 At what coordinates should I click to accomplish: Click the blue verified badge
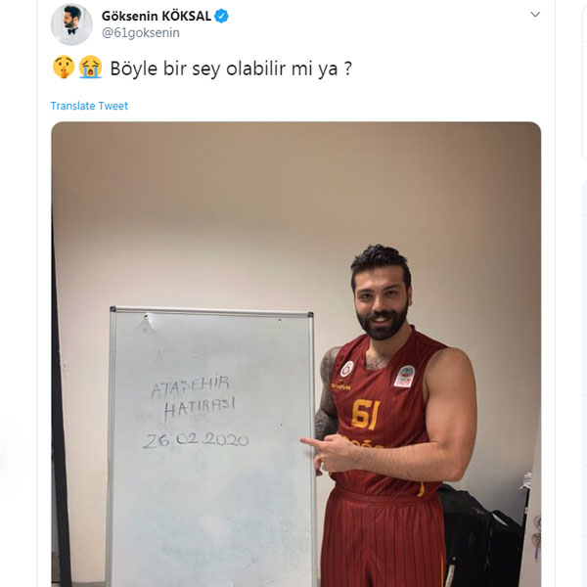pyautogui.click(x=222, y=16)
